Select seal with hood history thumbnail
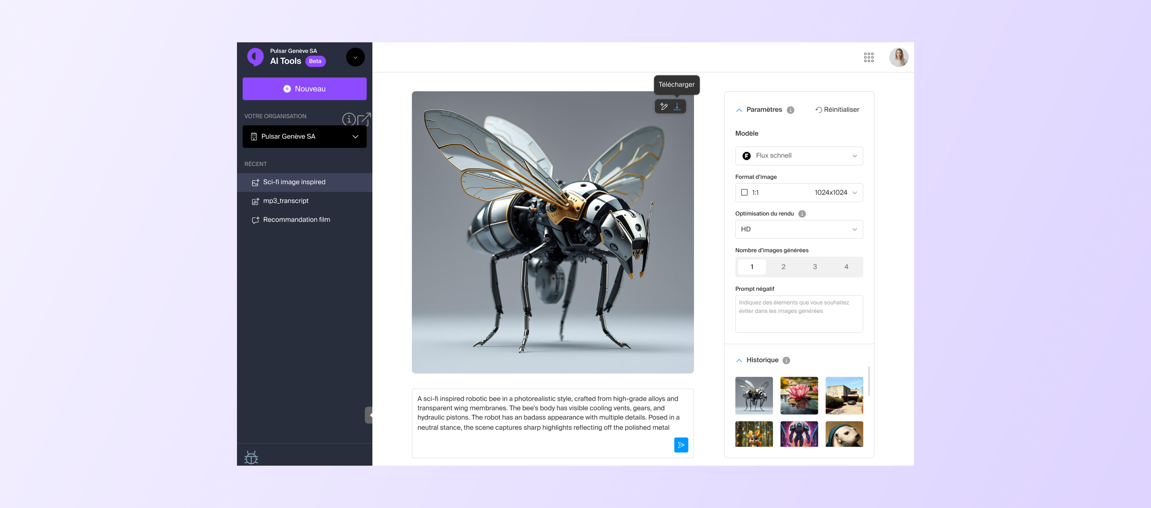Image resolution: width=1151 pixels, height=508 pixels. (x=844, y=434)
